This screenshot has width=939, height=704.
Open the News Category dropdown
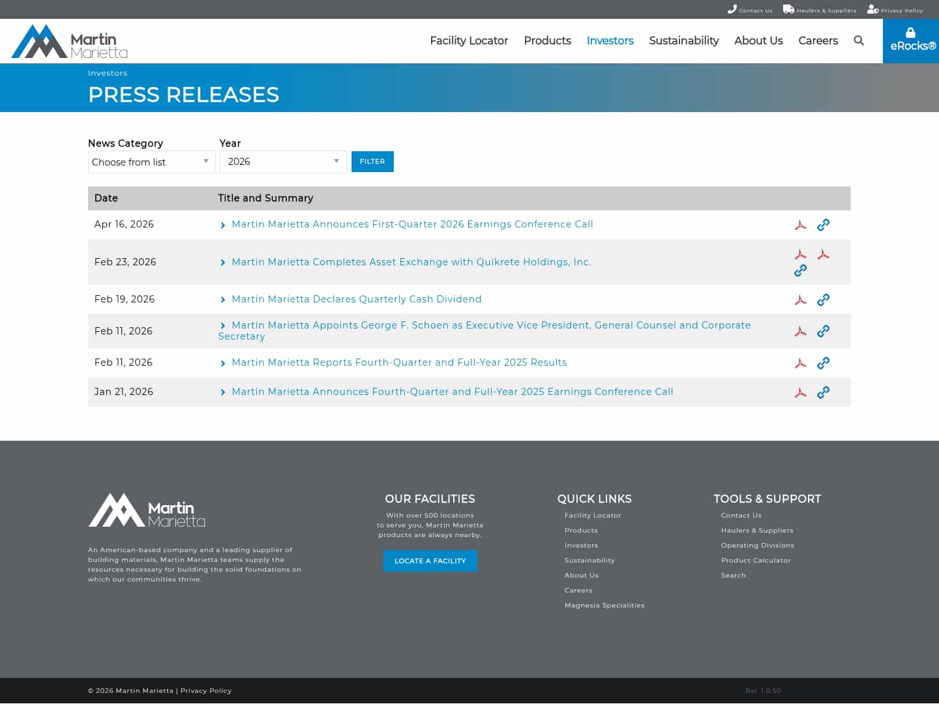tap(151, 162)
